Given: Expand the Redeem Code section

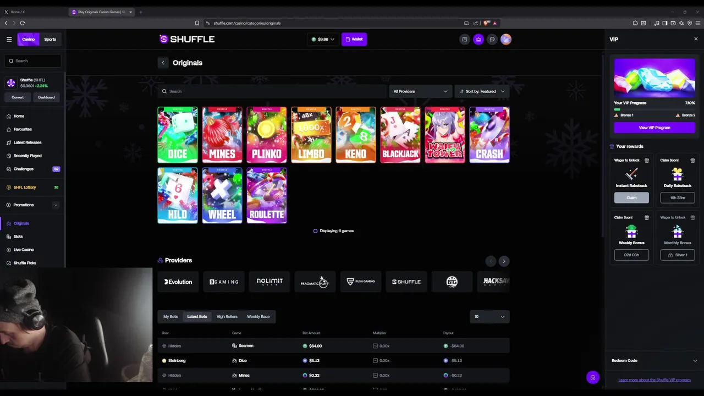Looking at the screenshot, I should click(x=654, y=361).
